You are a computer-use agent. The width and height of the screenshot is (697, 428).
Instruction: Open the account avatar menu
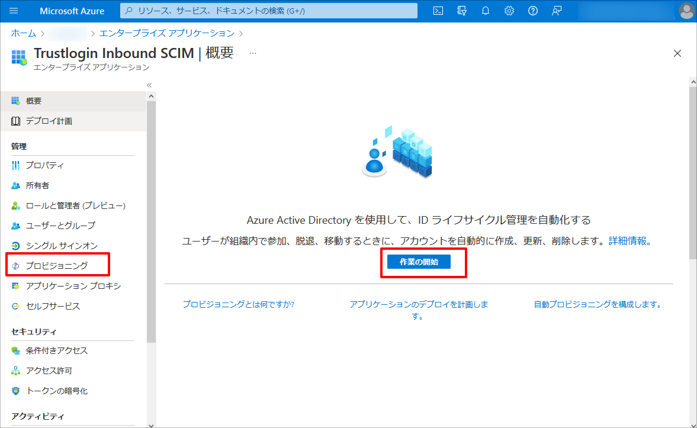(x=686, y=11)
